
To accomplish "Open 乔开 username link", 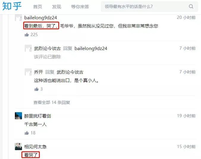I will tap(38, 72).
